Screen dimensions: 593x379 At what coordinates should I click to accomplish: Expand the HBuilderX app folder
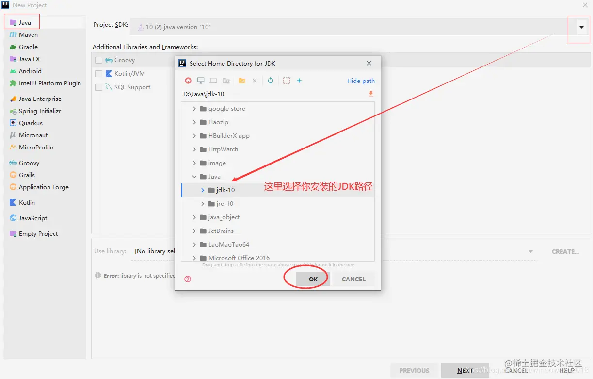194,136
